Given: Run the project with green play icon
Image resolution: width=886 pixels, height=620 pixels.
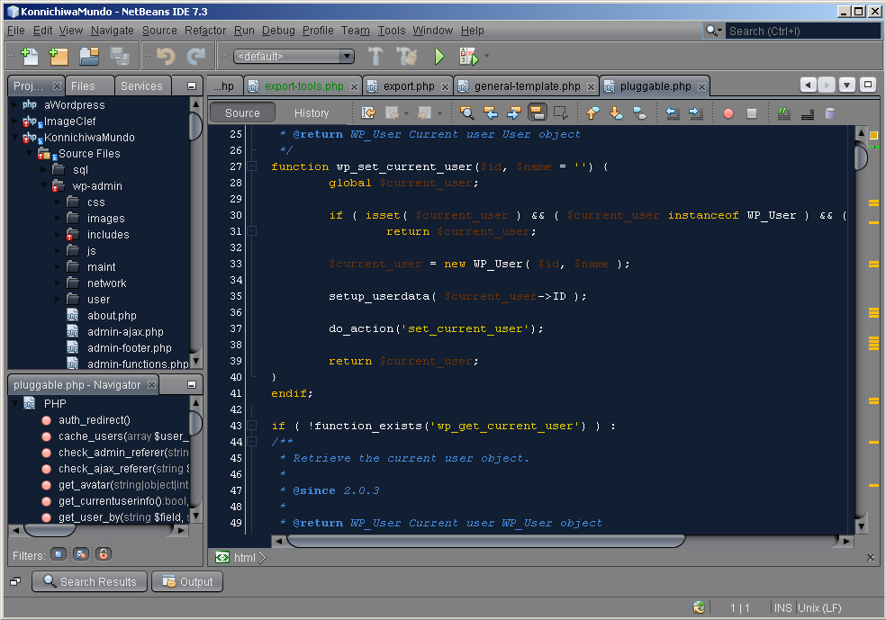Looking at the screenshot, I should (439, 56).
